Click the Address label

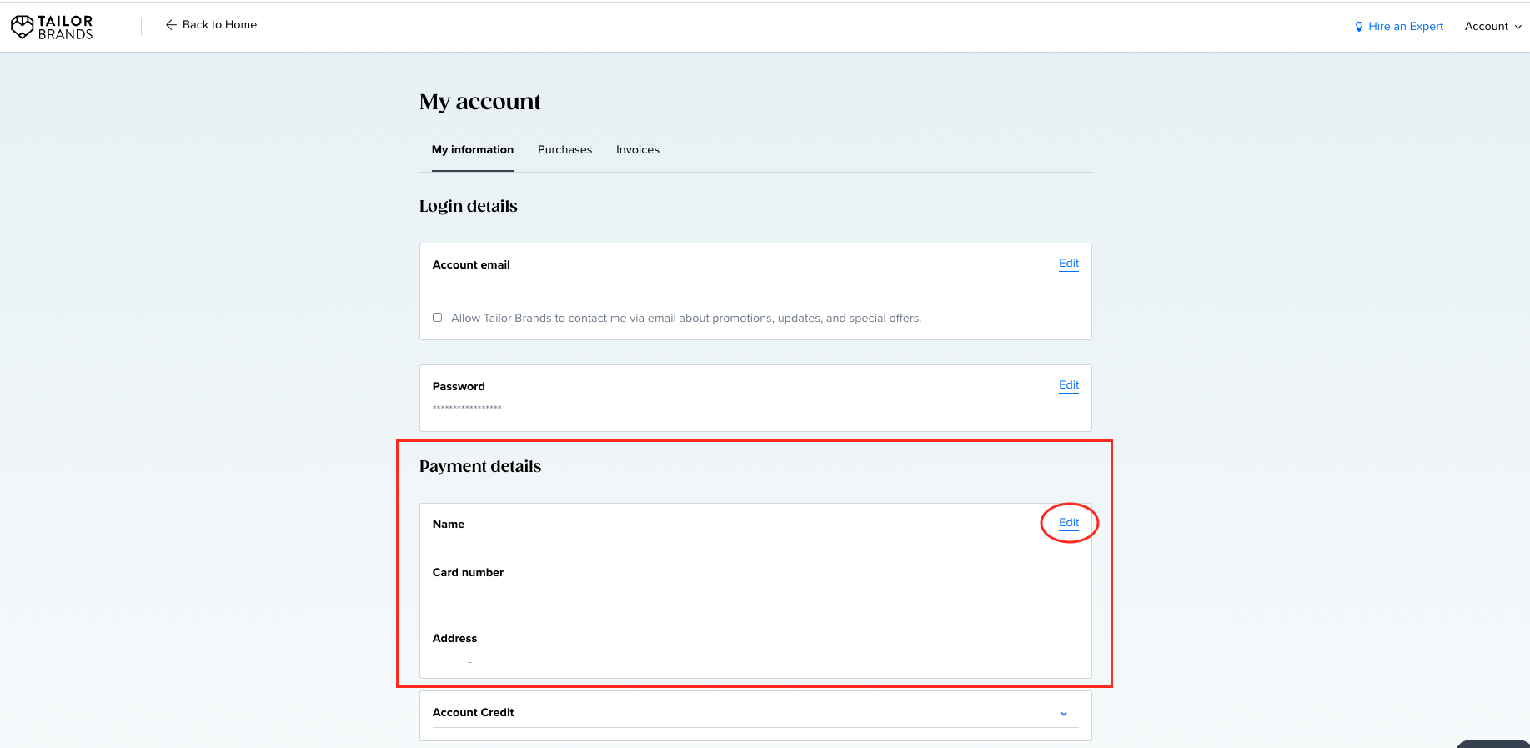click(454, 639)
